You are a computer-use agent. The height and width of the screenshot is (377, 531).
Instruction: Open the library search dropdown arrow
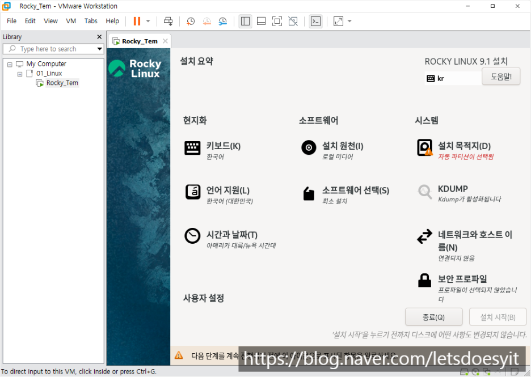tap(100, 49)
